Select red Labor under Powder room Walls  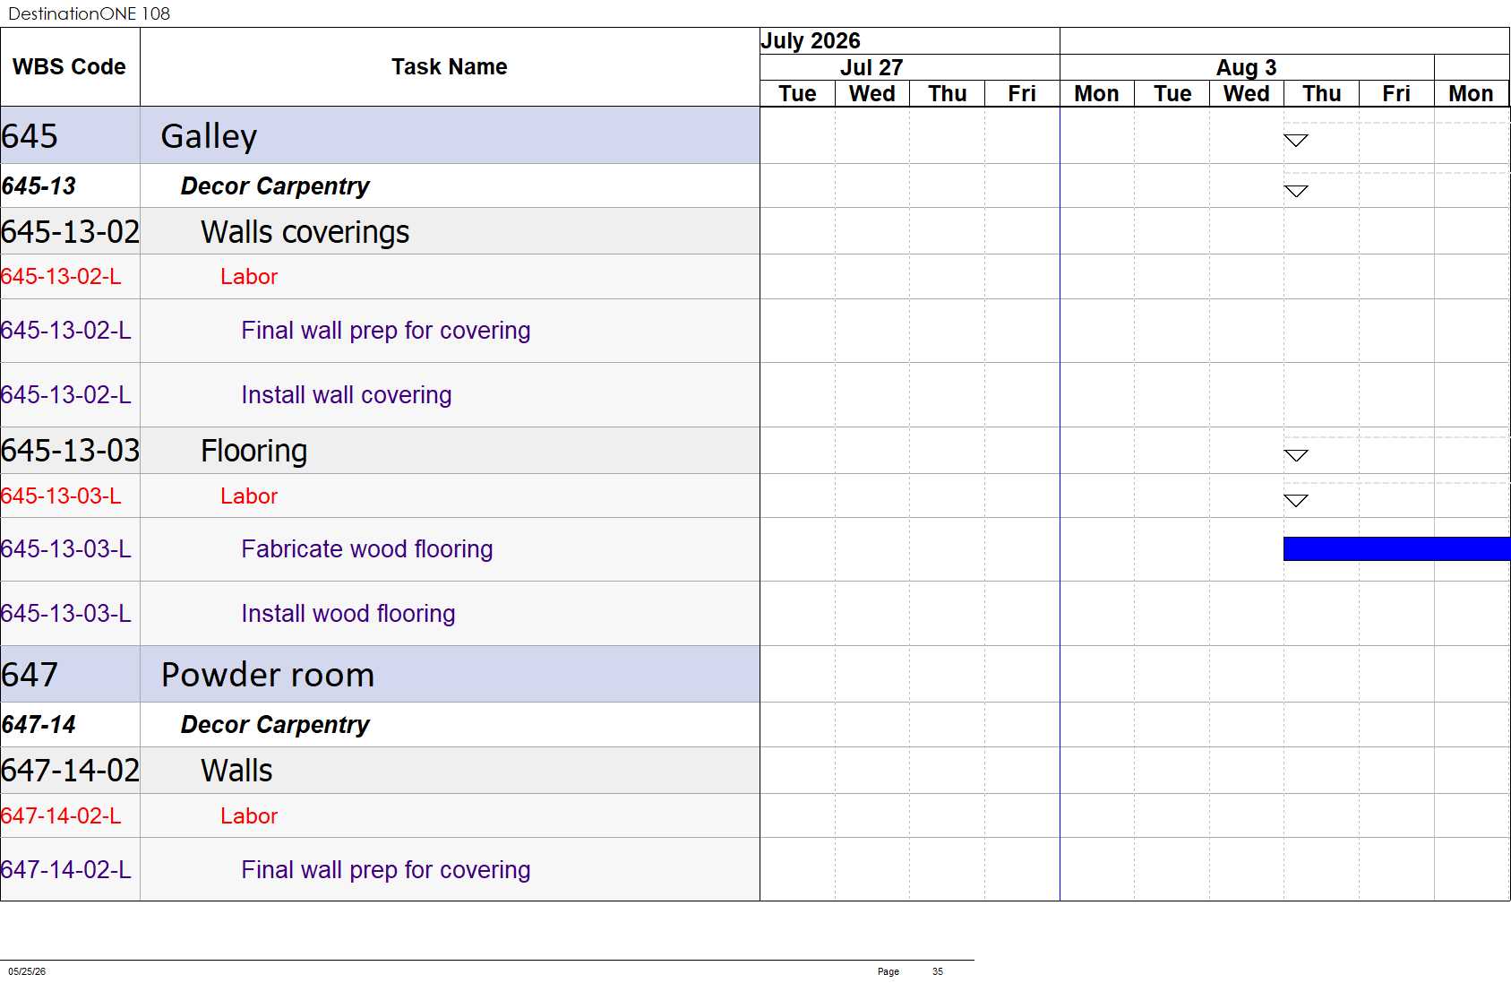(x=249, y=816)
